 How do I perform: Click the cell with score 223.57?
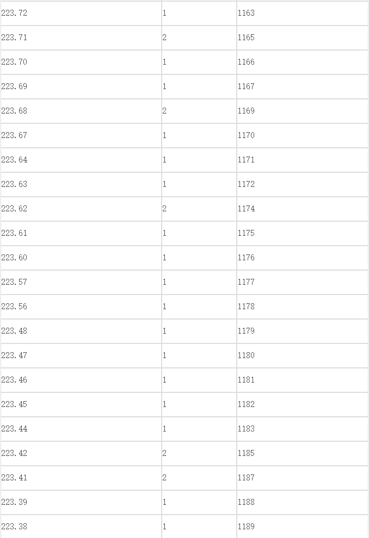point(81,283)
